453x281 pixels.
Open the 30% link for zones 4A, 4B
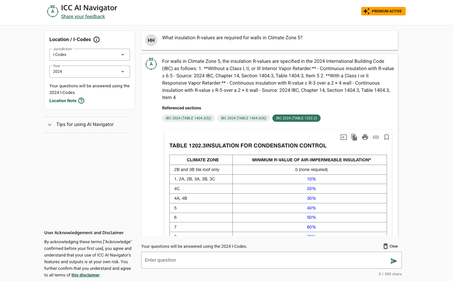311,198
